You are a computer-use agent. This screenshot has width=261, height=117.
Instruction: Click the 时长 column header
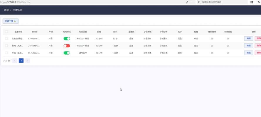[x=115, y=32]
